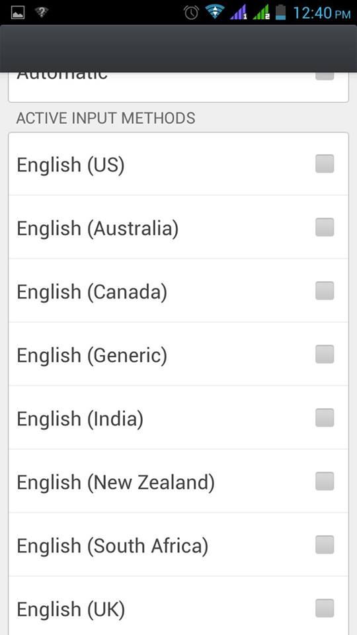This screenshot has height=635, width=357.
Task: Tap the Wi-Fi signal icon
Action: tap(214, 12)
